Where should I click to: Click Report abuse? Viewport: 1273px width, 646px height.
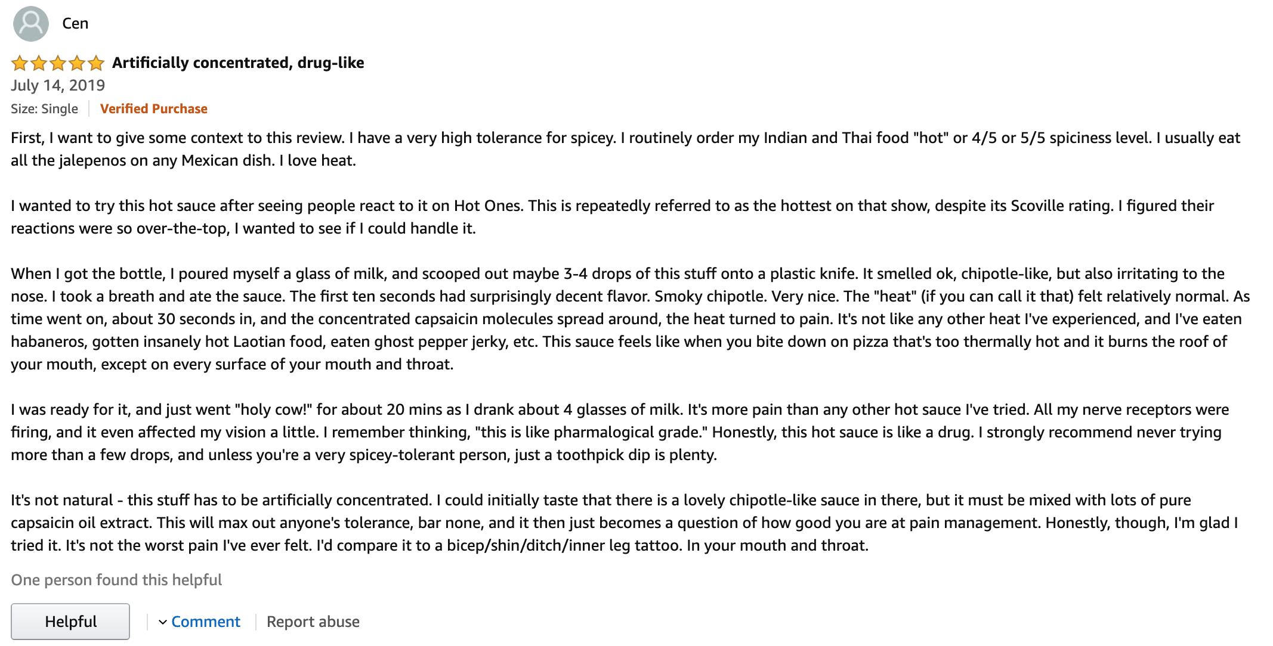pos(313,622)
